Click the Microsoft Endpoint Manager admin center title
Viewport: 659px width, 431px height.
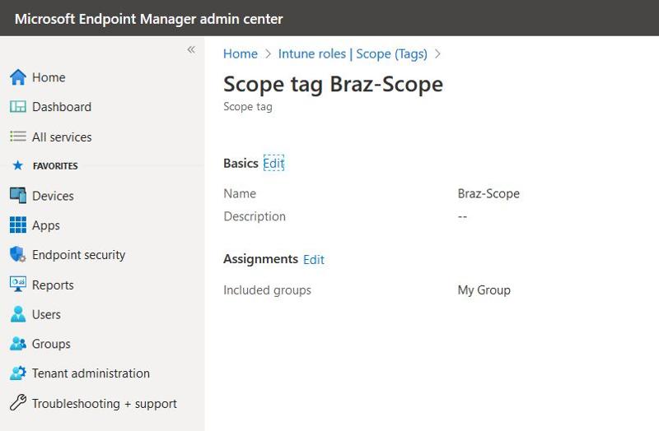pyautogui.click(x=149, y=19)
